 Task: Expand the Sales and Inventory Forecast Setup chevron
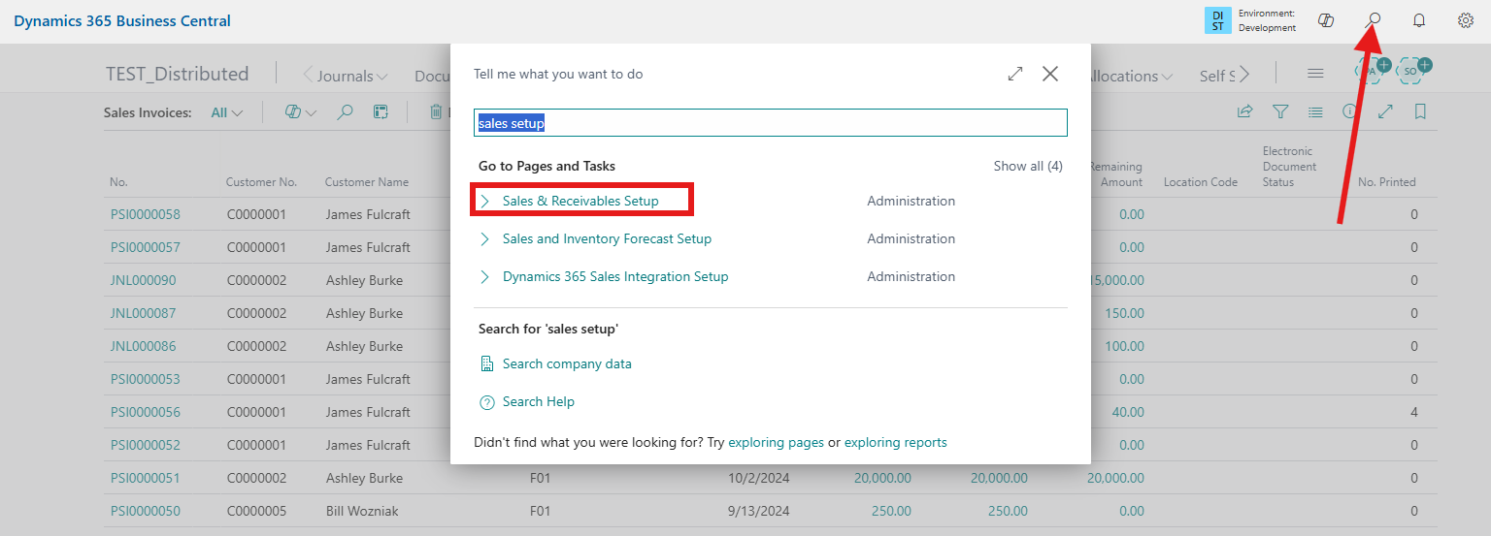(485, 238)
